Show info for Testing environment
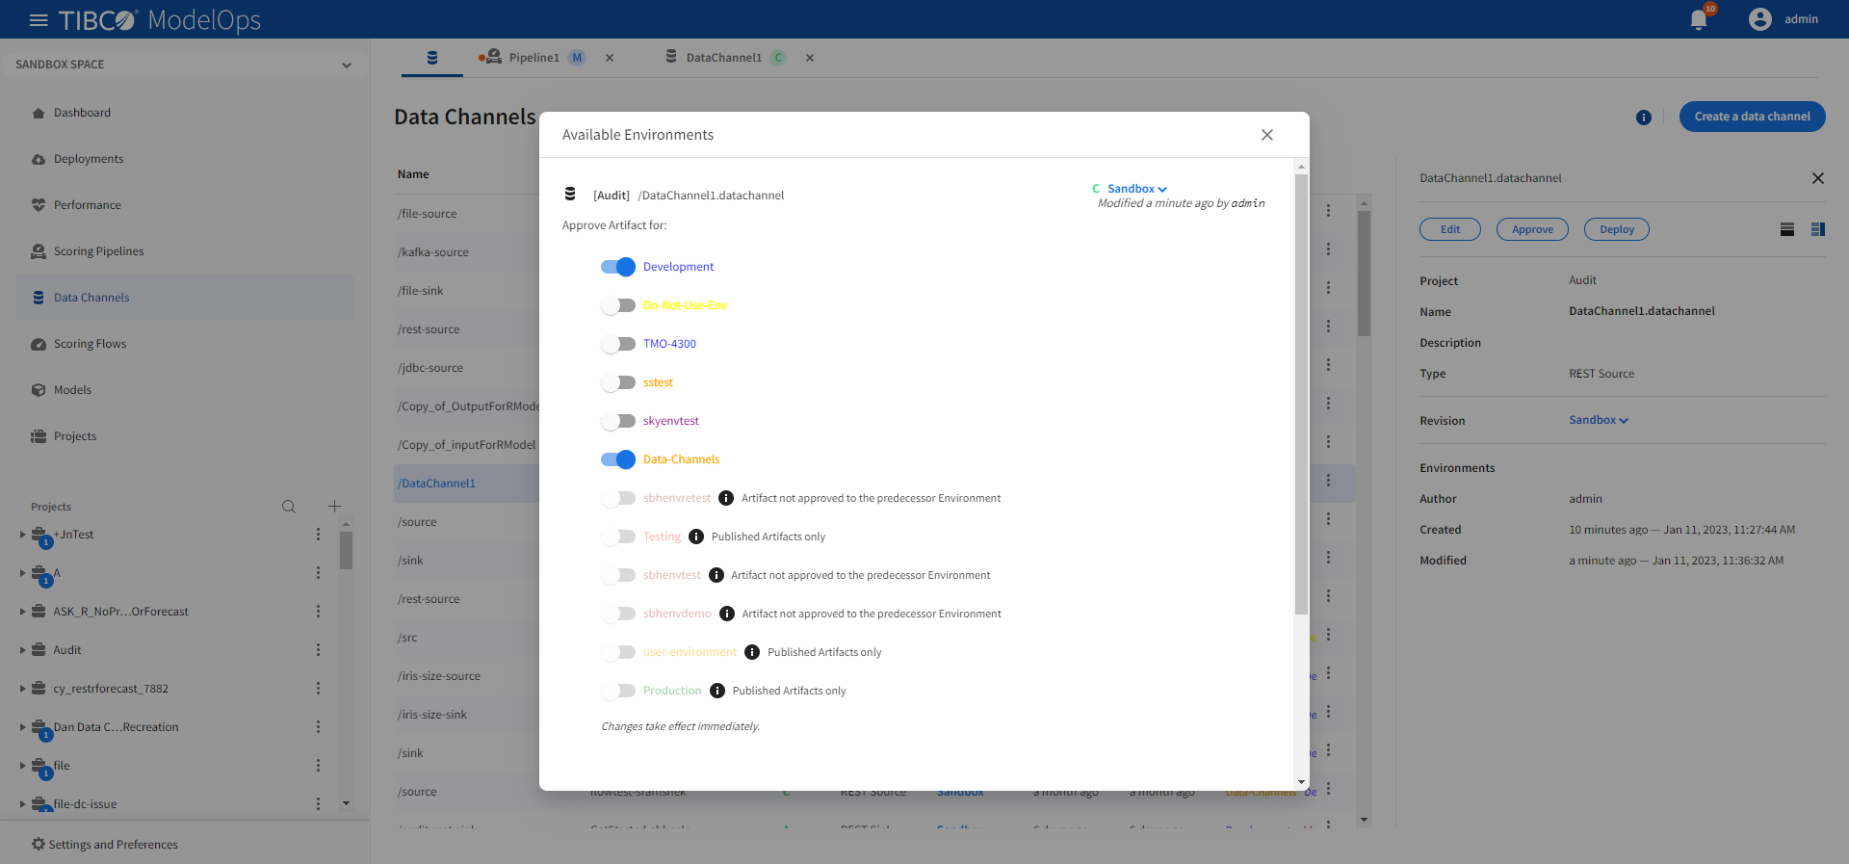The image size is (1849, 864). (696, 537)
